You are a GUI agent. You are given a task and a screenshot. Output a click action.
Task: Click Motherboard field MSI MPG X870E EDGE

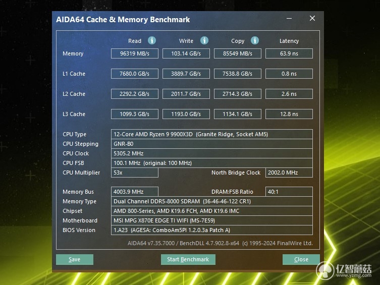tap(212, 220)
